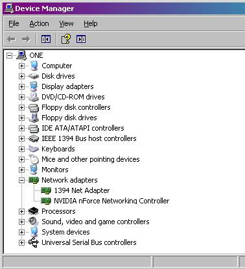The height and width of the screenshot is (269, 245).
Task: Click the Floppy disk controllers icon
Action: pos(34,107)
